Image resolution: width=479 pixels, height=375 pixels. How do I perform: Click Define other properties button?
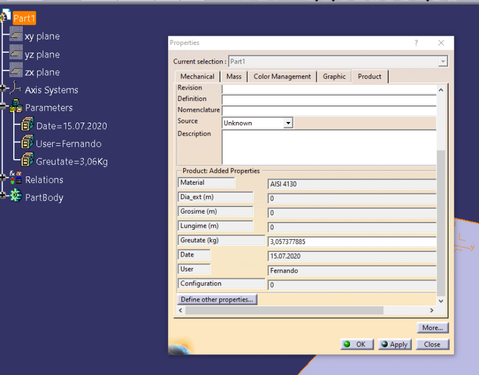[x=217, y=299]
